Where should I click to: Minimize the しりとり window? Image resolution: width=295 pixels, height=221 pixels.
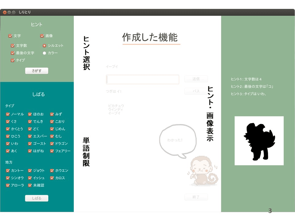pyautogui.click(x=9, y=12)
